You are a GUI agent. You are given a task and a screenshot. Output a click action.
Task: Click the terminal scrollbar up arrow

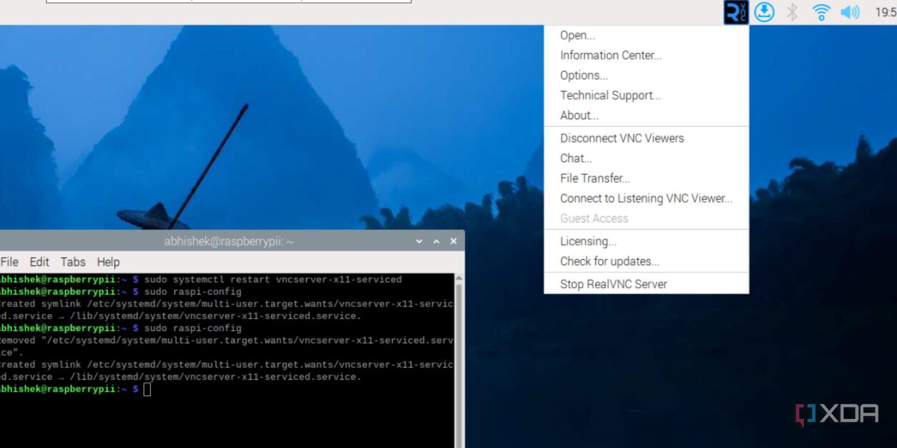(459, 278)
